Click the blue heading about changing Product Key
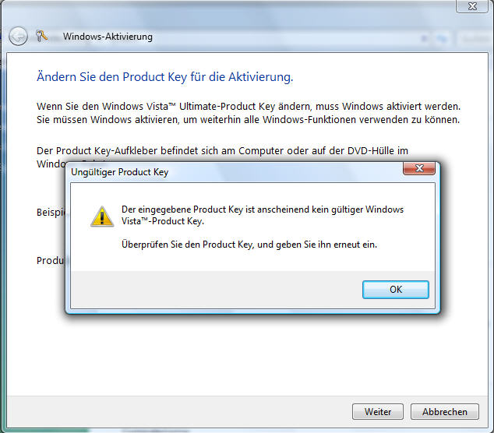Image resolution: width=494 pixels, height=433 pixels. (x=164, y=77)
